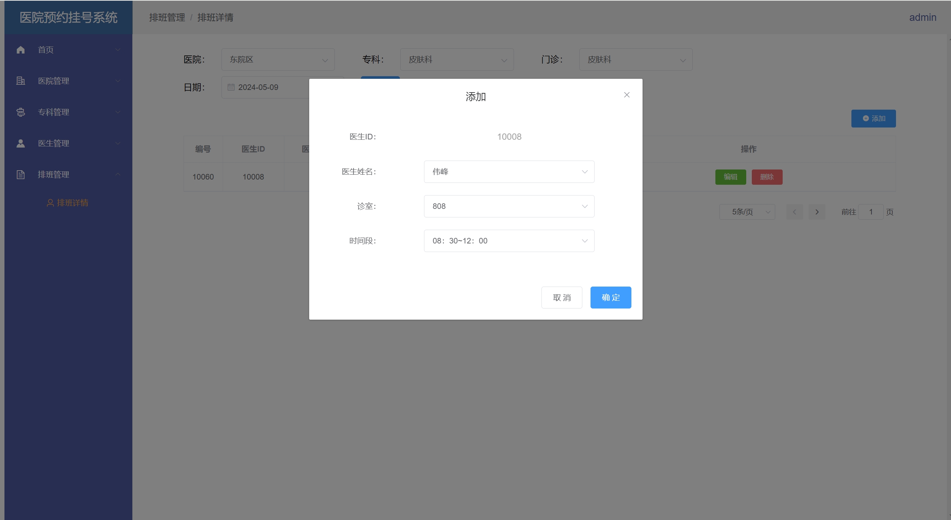Viewport: 951px width, 520px height.
Task: Click the next page arrow
Action: click(x=816, y=212)
